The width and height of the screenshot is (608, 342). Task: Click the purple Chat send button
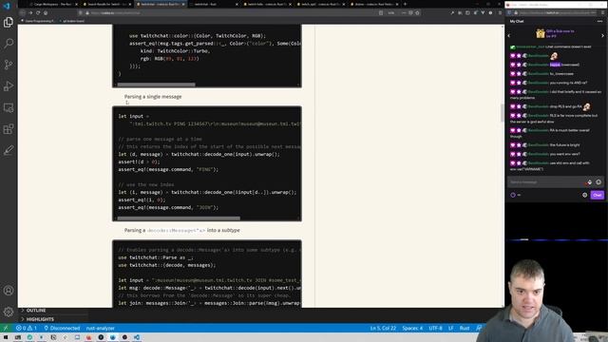click(598, 195)
